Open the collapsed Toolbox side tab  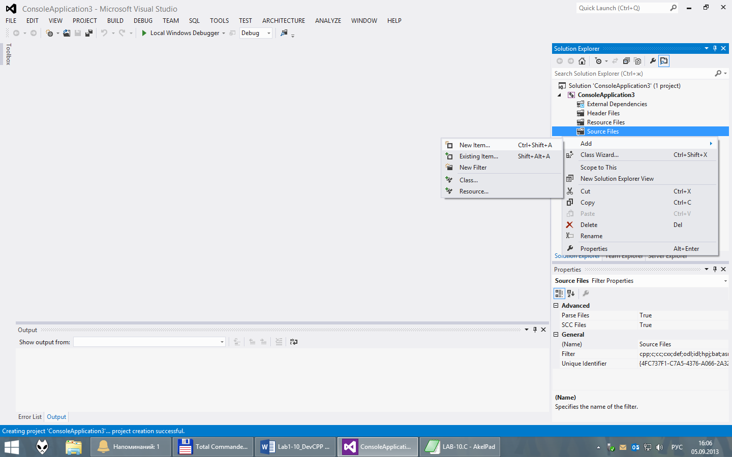[x=8, y=54]
